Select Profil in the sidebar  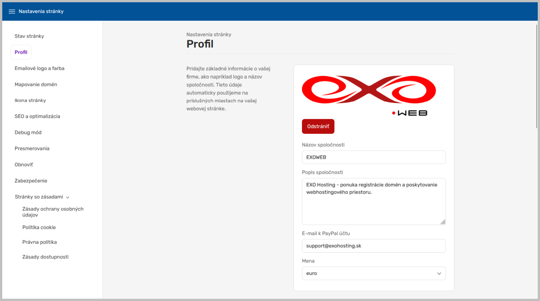[21, 52]
